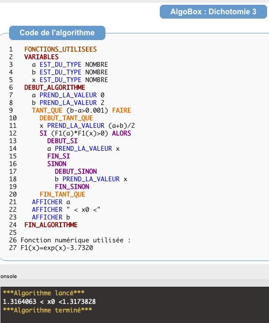The image size is (269, 323).
Task: Select the TANT_QUE (b-a>0.001) FAIRE line
Action: (82, 110)
